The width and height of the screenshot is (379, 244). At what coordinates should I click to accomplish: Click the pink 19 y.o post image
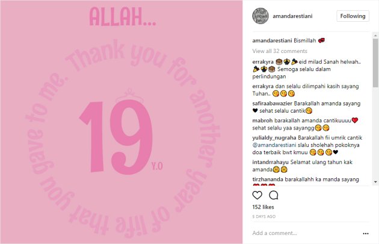(122, 122)
